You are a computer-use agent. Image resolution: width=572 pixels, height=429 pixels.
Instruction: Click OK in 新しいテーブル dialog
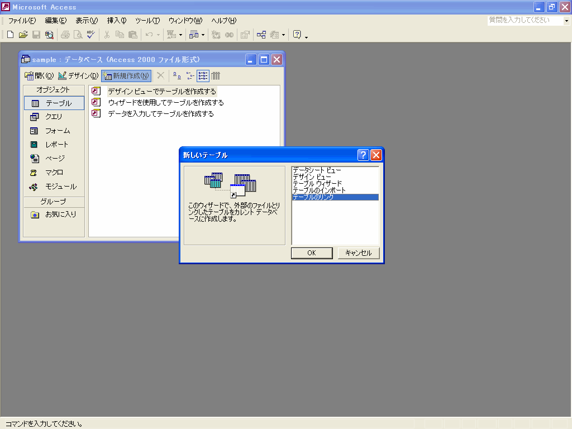[312, 253]
